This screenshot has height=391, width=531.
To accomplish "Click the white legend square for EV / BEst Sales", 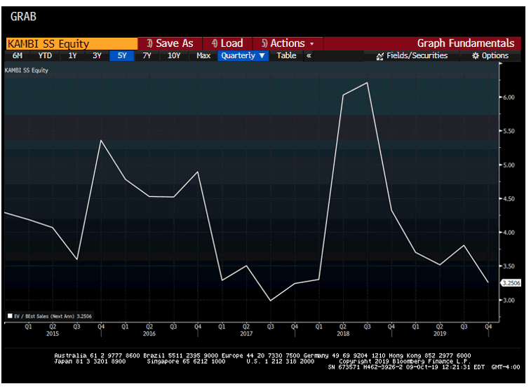I will (x=9, y=316).
